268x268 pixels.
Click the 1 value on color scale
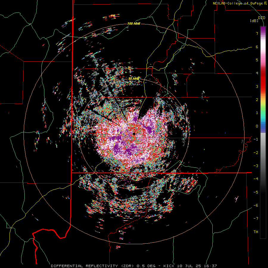coord(257,113)
